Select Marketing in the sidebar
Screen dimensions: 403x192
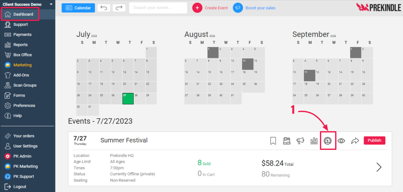22,65
